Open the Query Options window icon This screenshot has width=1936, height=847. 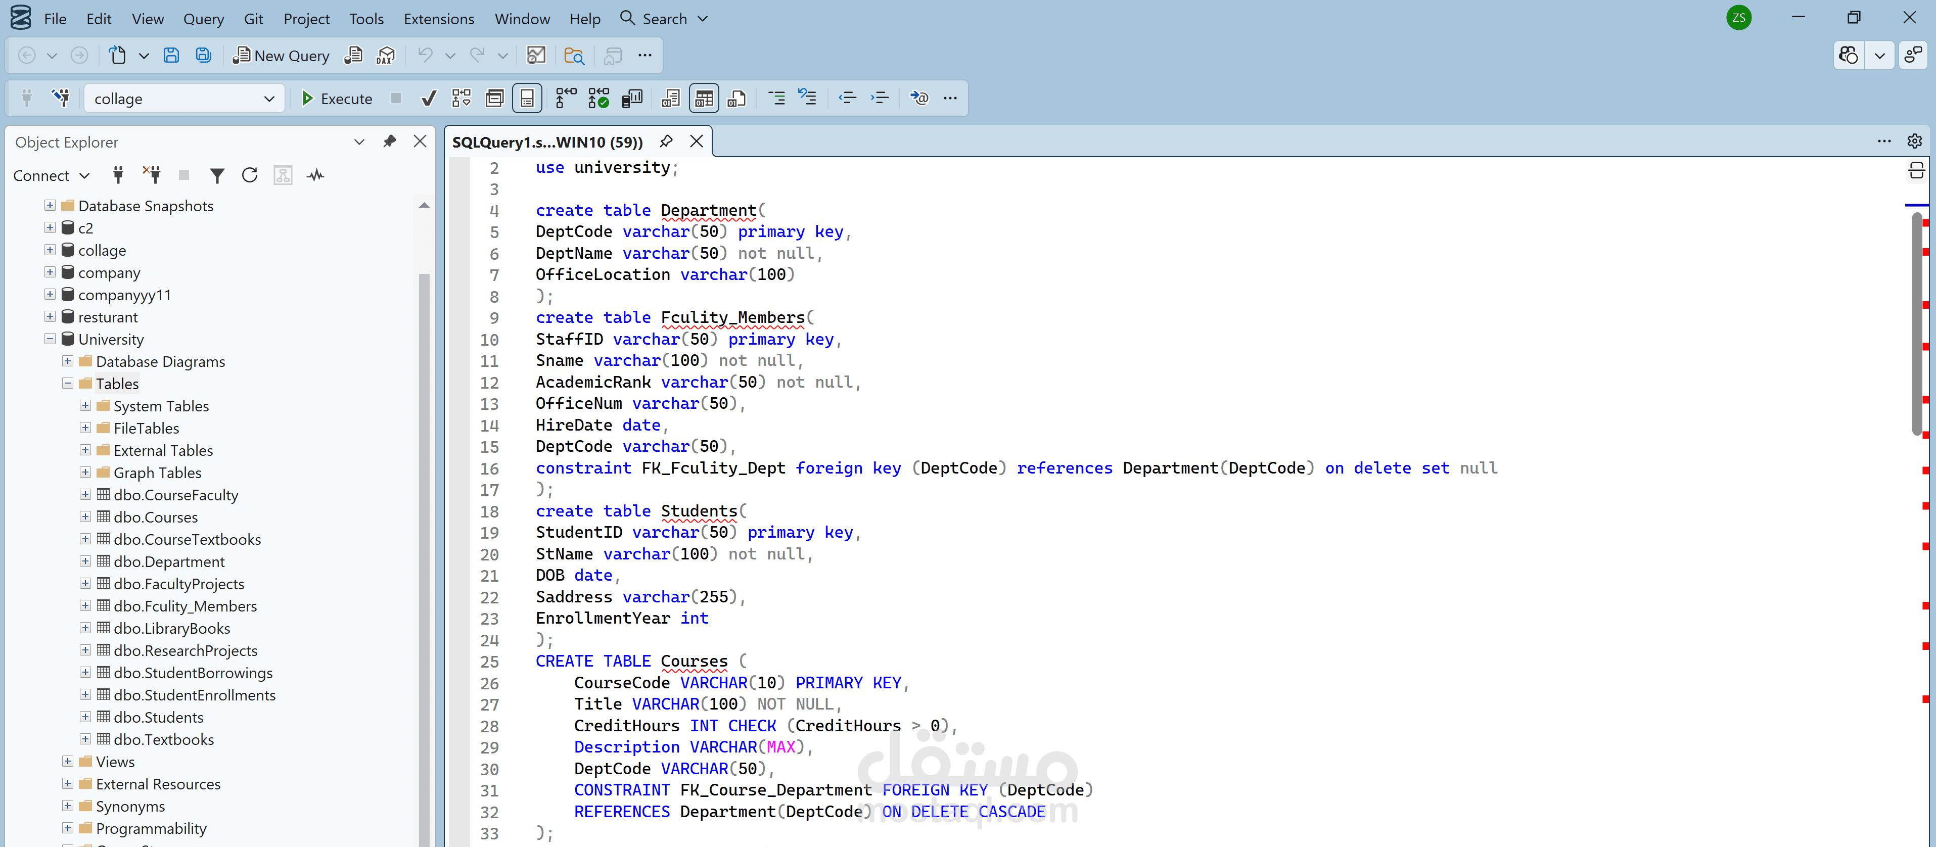pyautogui.click(x=494, y=99)
